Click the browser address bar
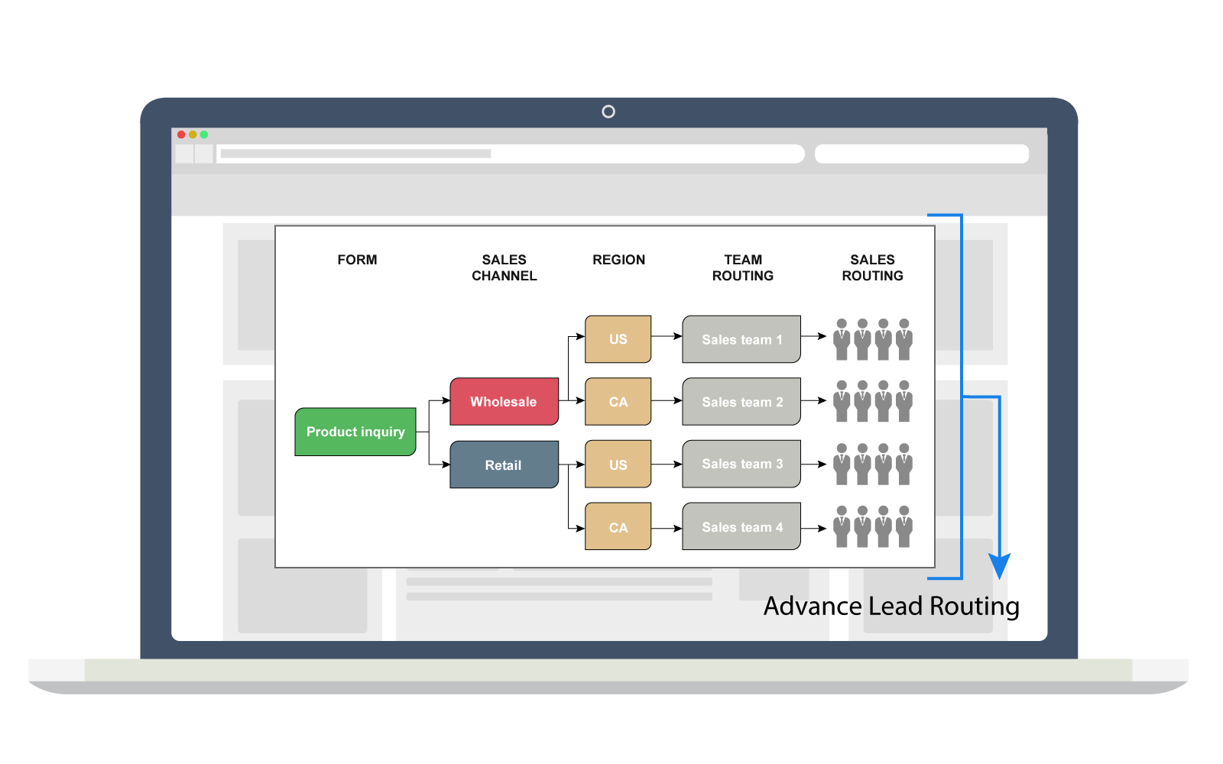 click(511, 154)
